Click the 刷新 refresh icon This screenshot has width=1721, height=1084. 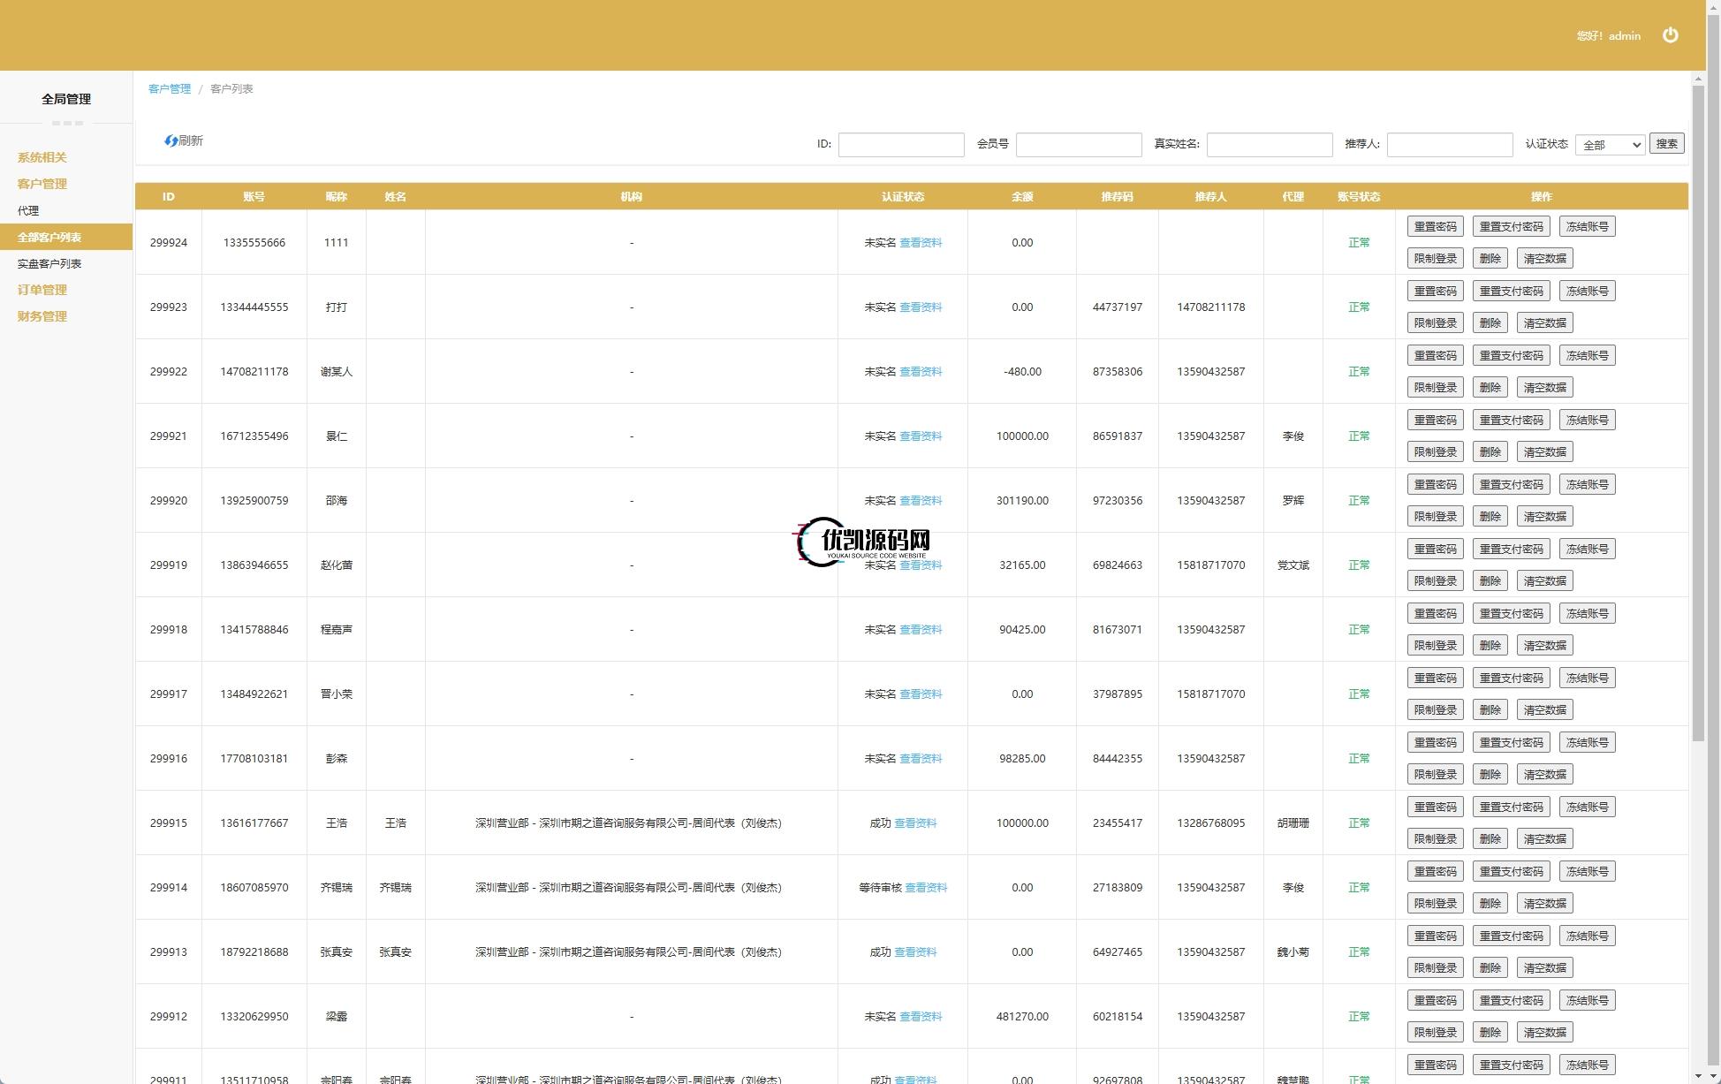[x=171, y=140]
